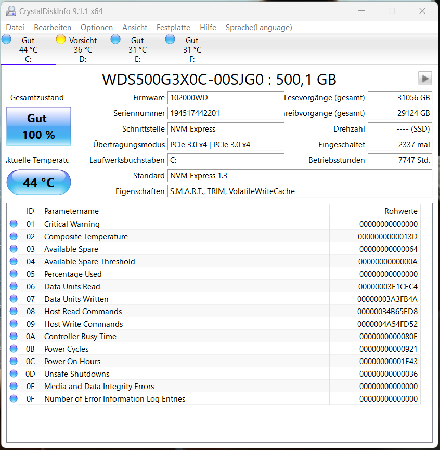This screenshot has width=440, height=450.
Task: Click the status orb of Power On Hours row
Action: (14, 361)
